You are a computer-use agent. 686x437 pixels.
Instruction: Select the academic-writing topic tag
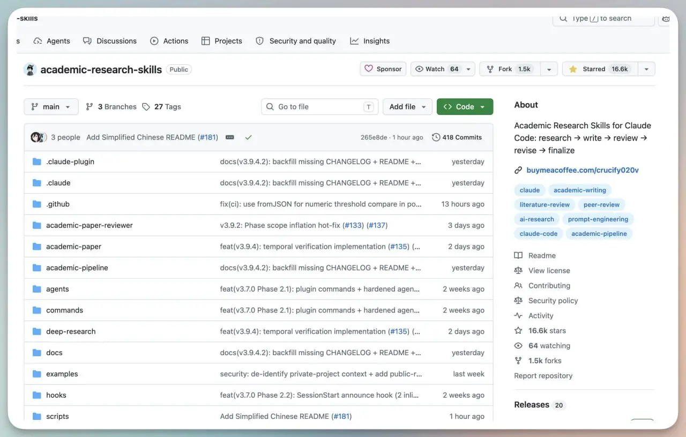click(x=580, y=190)
